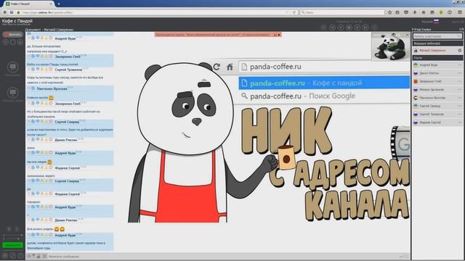Select the Кофе с Пандой browser tab
The image size is (465, 261).
tap(29, 4)
